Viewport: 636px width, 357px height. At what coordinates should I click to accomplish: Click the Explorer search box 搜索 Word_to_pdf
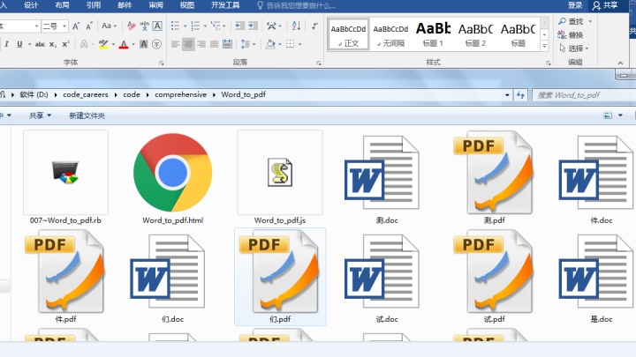click(x=584, y=95)
